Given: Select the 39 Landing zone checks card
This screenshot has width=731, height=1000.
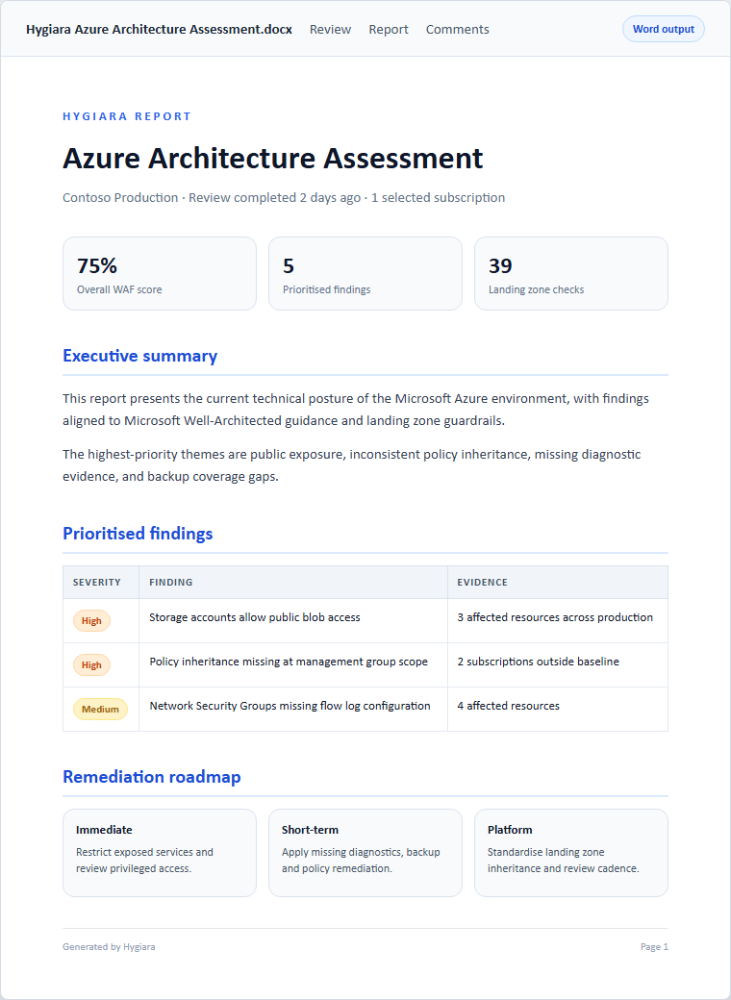Looking at the screenshot, I should tap(571, 274).
